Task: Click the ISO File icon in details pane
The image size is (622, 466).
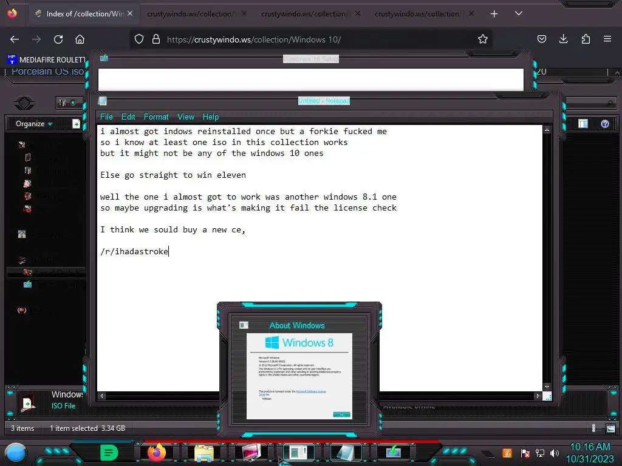Action: pos(27,403)
